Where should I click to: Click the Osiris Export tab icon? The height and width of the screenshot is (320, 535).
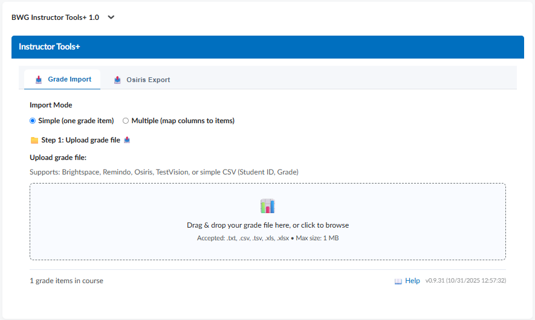[x=117, y=80]
